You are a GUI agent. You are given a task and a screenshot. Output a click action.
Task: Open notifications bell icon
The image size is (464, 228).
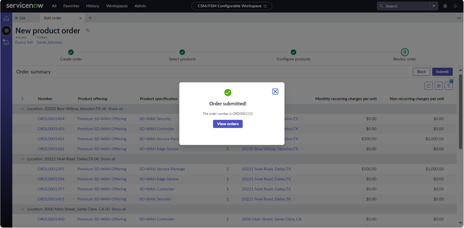tap(455, 6)
